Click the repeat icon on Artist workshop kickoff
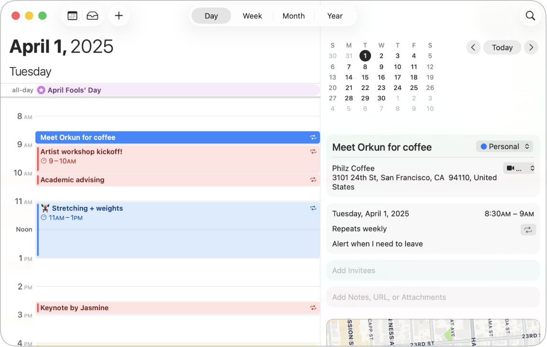Image resolution: width=547 pixels, height=347 pixels. coord(313,152)
